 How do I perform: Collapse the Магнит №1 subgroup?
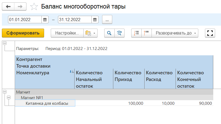[x=9, y=98]
